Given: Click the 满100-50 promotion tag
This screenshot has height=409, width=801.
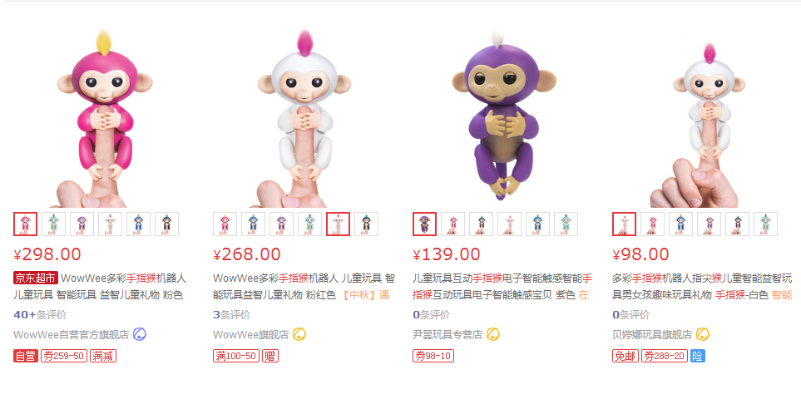Looking at the screenshot, I should [x=236, y=356].
